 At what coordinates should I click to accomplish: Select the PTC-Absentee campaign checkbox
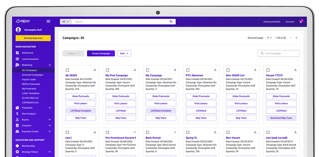pyautogui.click(x=188, y=70)
